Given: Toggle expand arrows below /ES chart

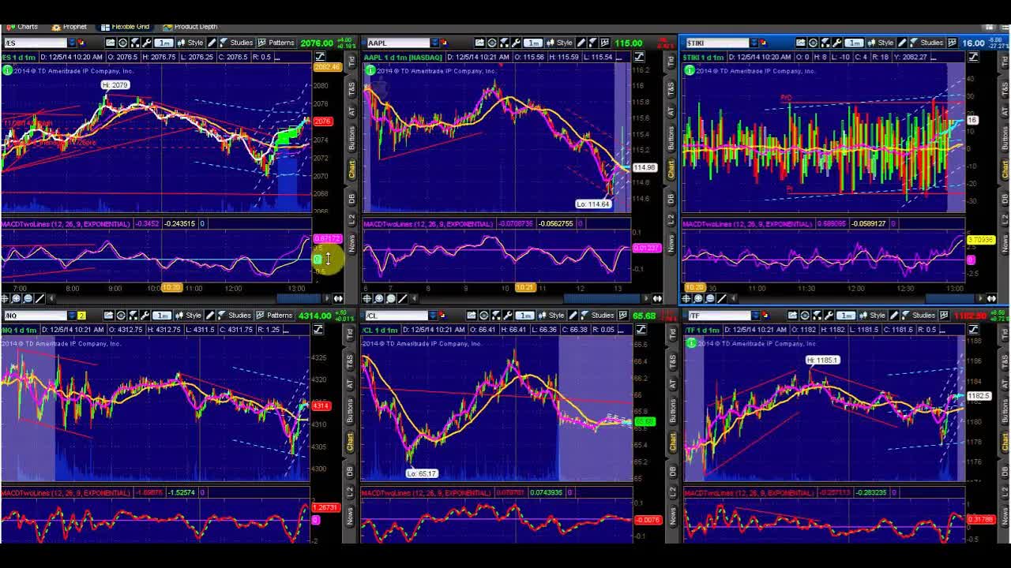Looking at the screenshot, I should [338, 298].
